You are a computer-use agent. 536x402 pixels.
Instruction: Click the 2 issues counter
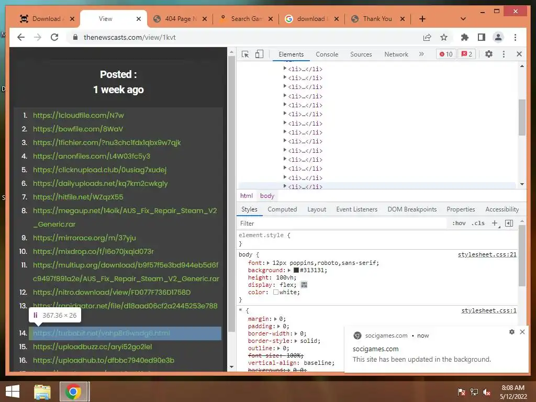tap(467, 54)
